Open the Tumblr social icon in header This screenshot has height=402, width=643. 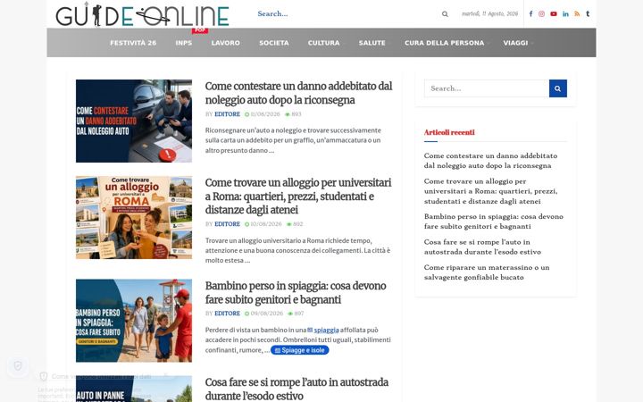coord(588,14)
